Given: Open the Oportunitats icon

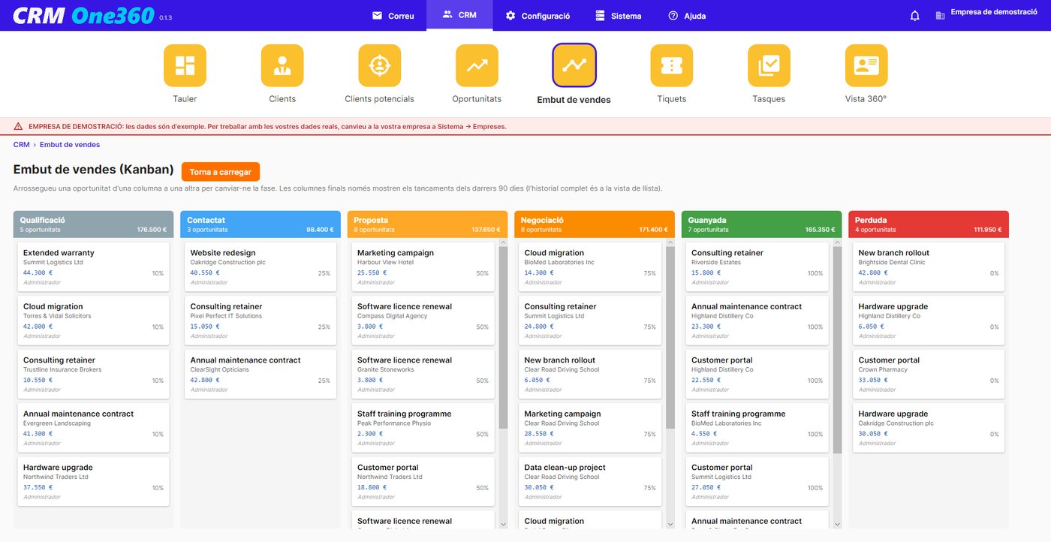Looking at the screenshot, I should (x=477, y=65).
